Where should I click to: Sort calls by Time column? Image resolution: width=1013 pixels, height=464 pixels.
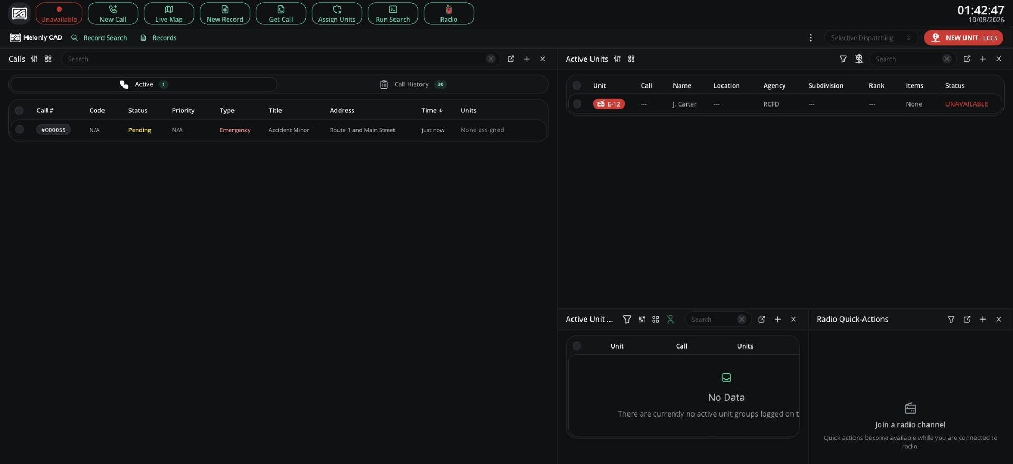coord(432,111)
